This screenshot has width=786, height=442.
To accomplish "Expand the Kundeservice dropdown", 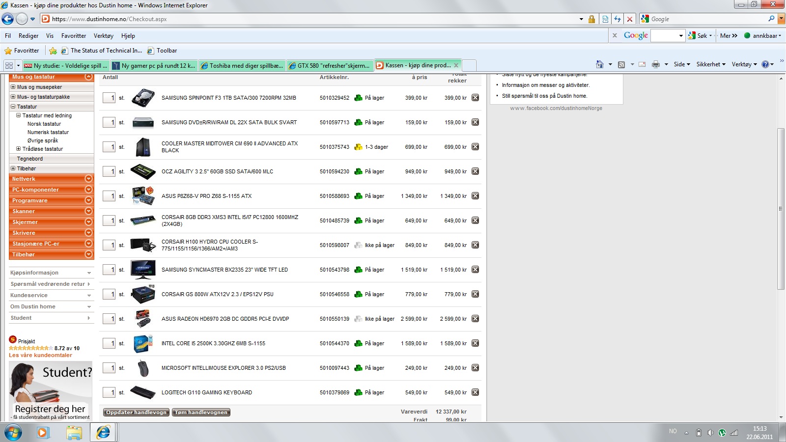I will [89, 296].
